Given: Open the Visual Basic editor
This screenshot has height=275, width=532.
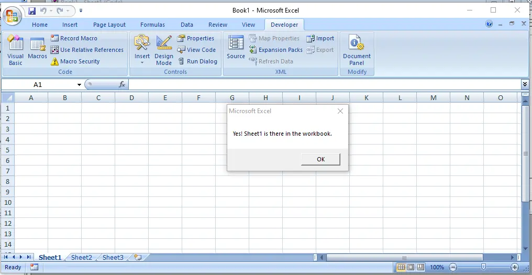Looking at the screenshot, I should point(16,50).
